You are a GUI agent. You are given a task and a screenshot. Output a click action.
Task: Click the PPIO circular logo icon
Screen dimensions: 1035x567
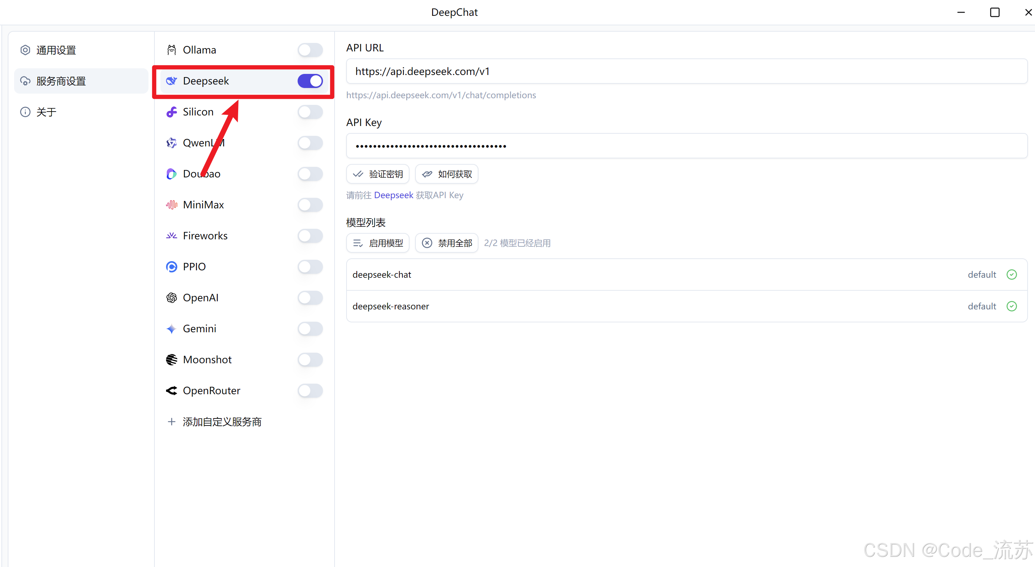tap(172, 266)
